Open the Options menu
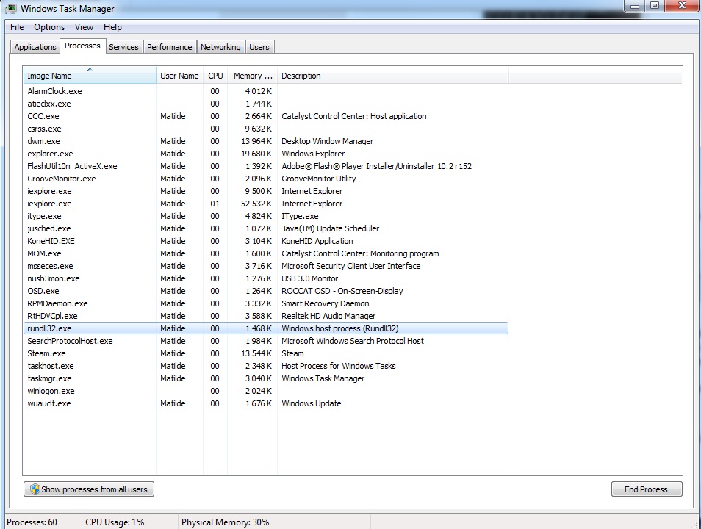Screen dimensions: 701x529 (x=49, y=27)
